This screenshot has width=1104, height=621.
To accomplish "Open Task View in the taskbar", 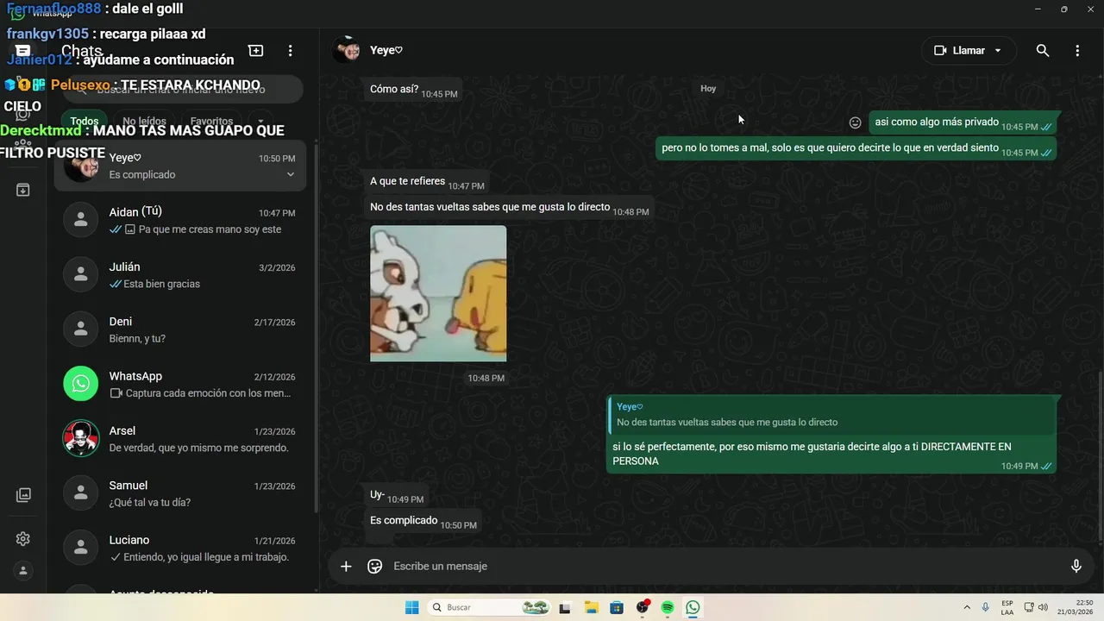I will coord(566,608).
